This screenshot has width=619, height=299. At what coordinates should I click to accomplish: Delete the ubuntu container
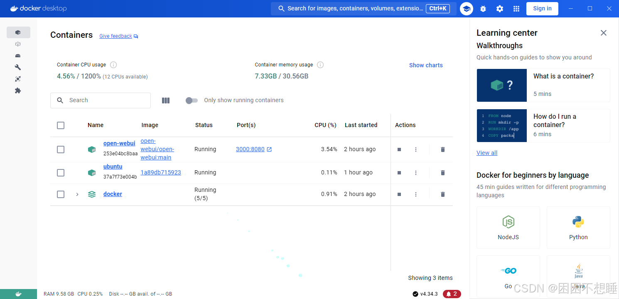coord(443,173)
